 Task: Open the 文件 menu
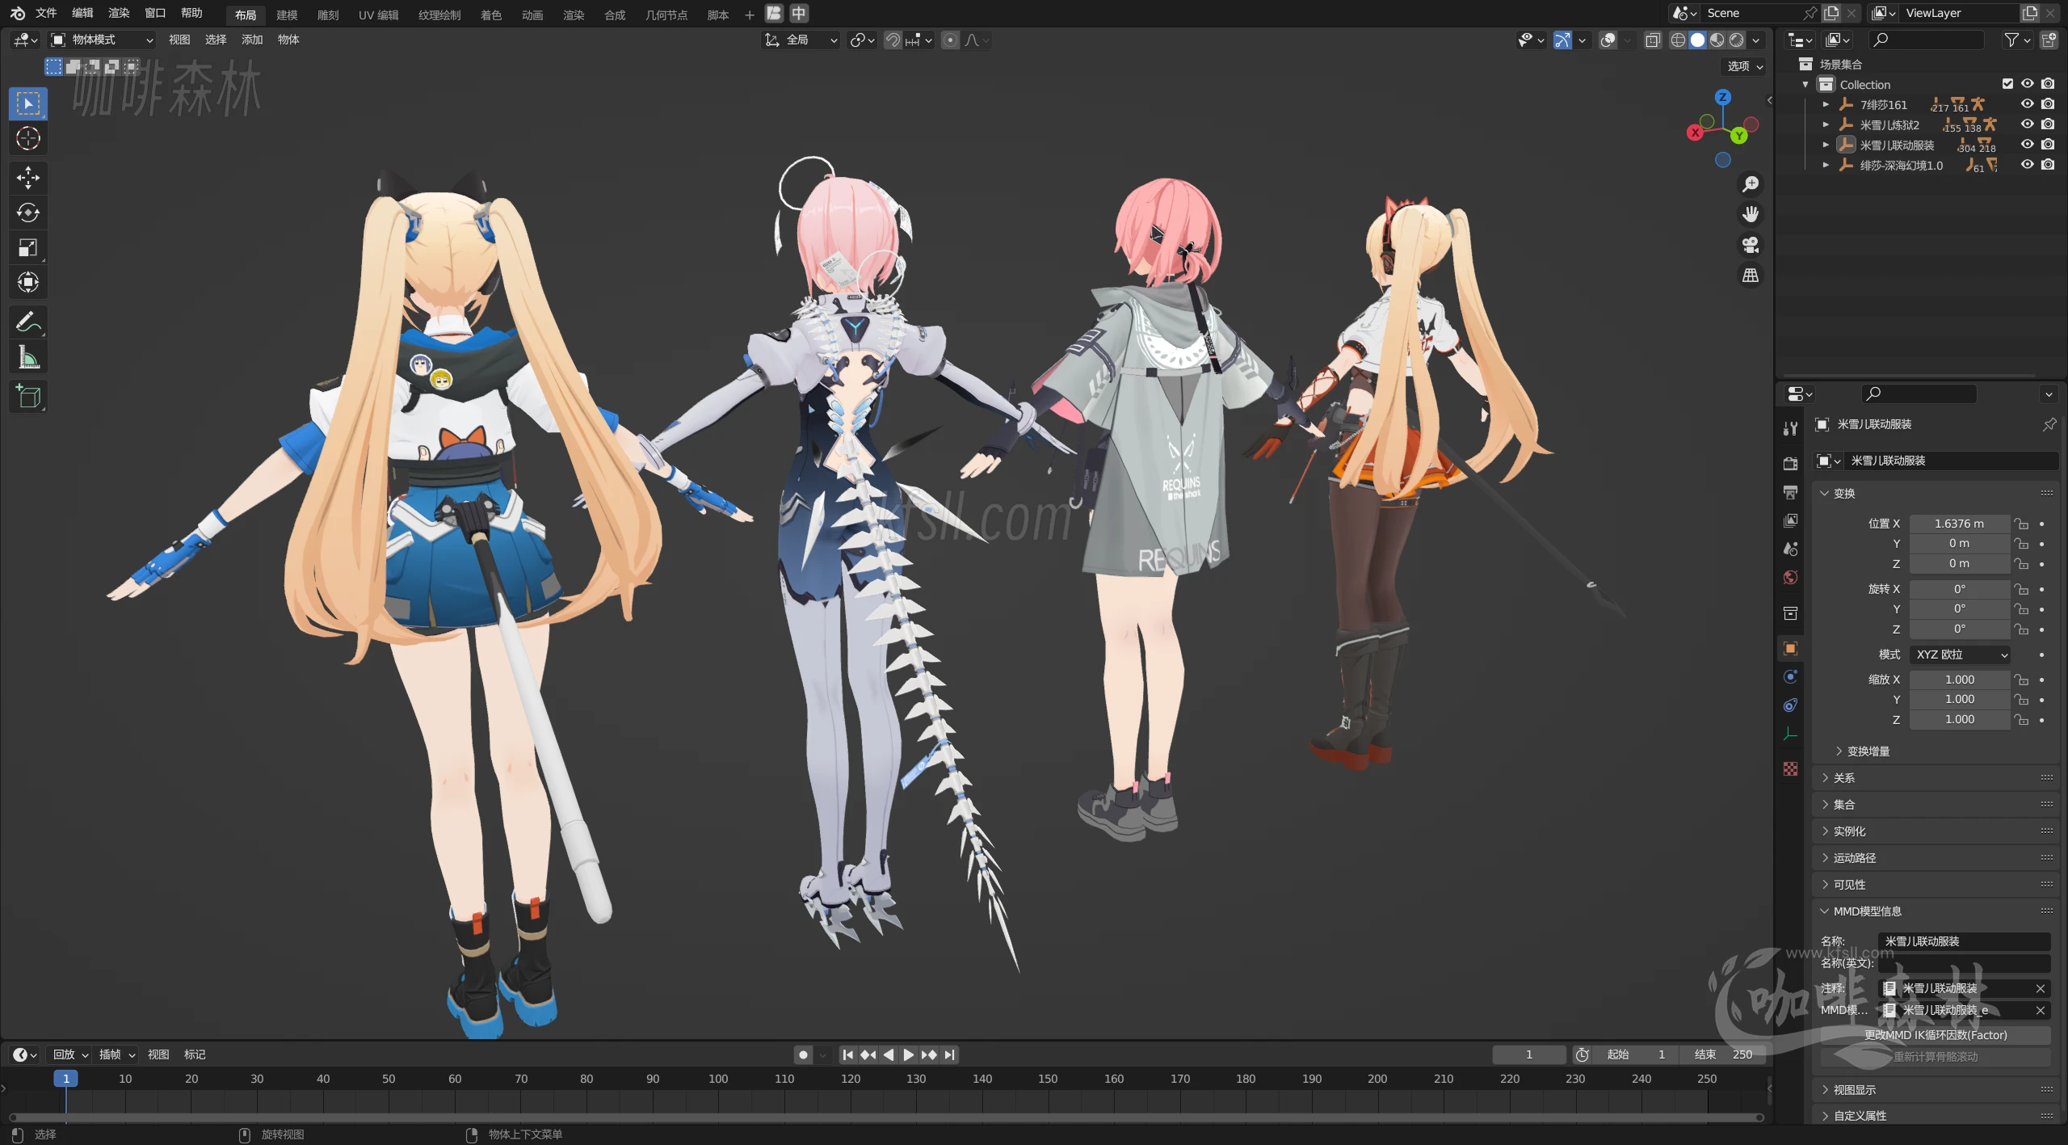[46, 13]
